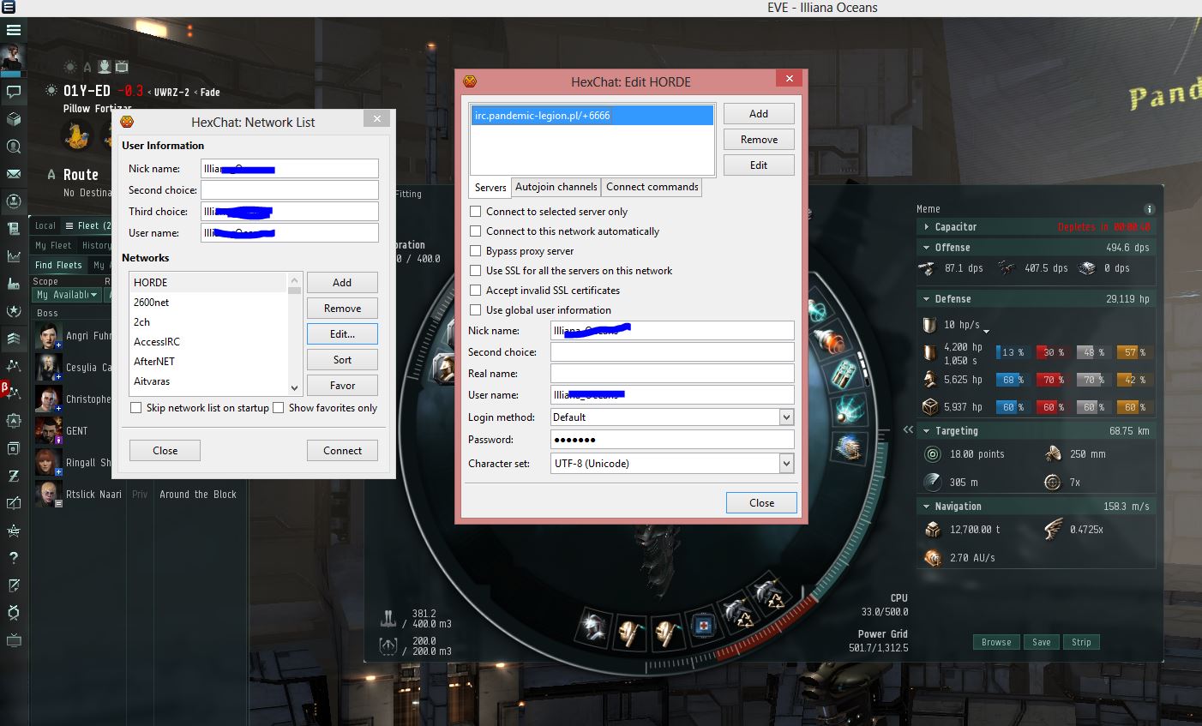Open People & Places magnifier icon
Image resolution: width=1202 pixels, height=726 pixels.
[14, 147]
